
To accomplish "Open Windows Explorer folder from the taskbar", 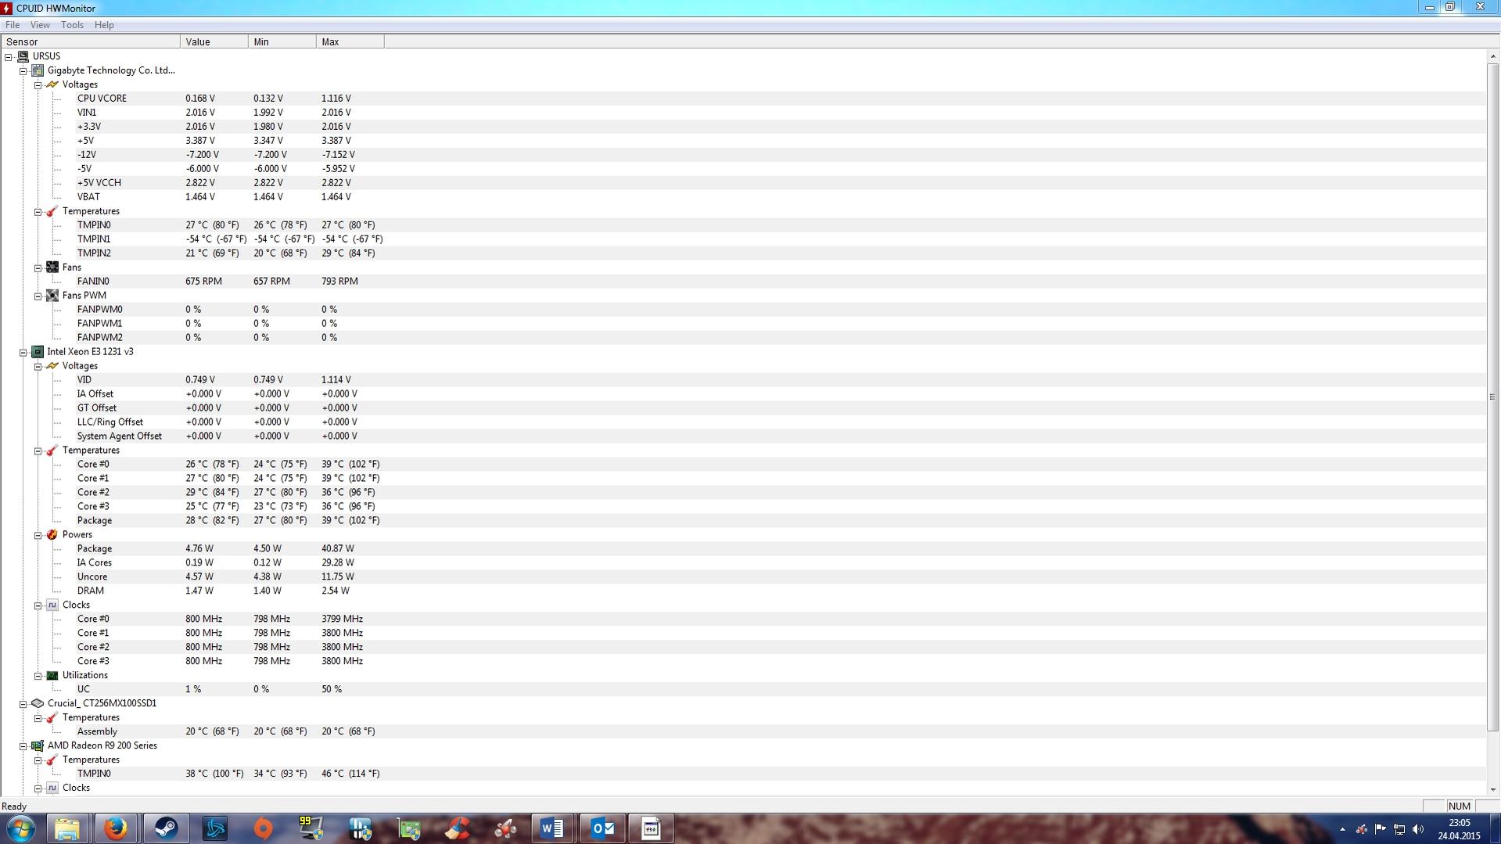I will 68,828.
